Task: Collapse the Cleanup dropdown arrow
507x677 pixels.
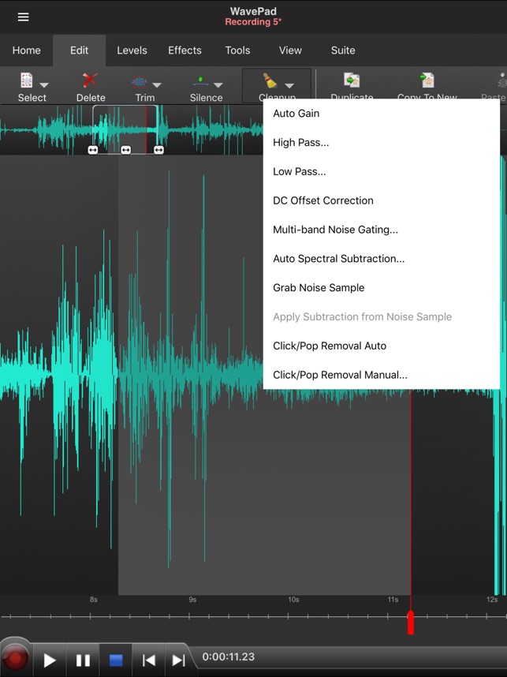Action: [x=289, y=85]
